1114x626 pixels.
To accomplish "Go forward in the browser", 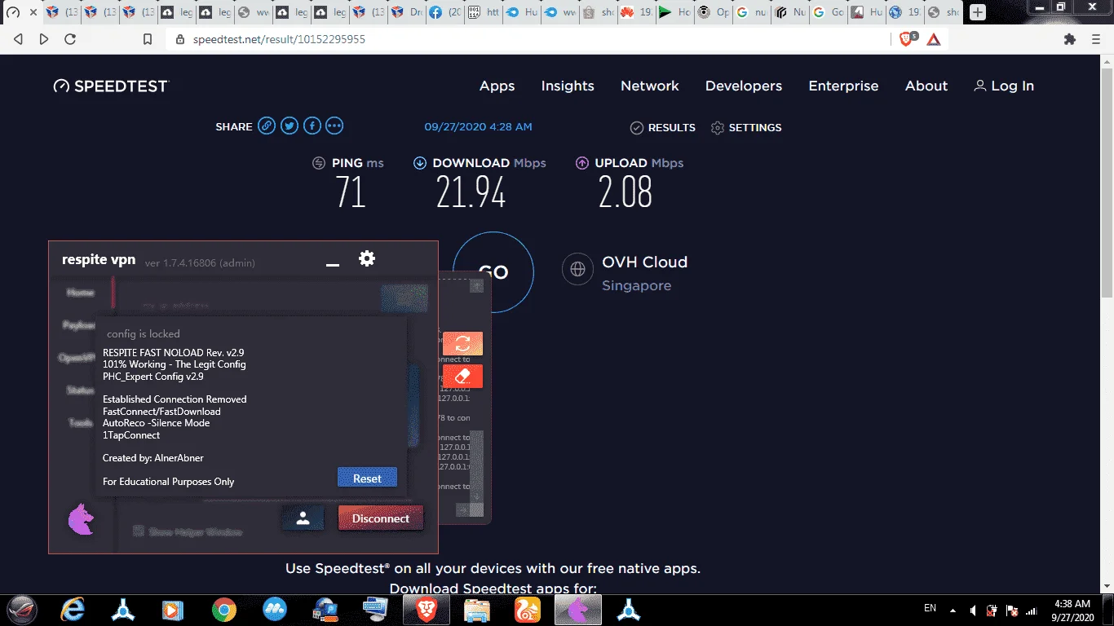I will 44,39.
